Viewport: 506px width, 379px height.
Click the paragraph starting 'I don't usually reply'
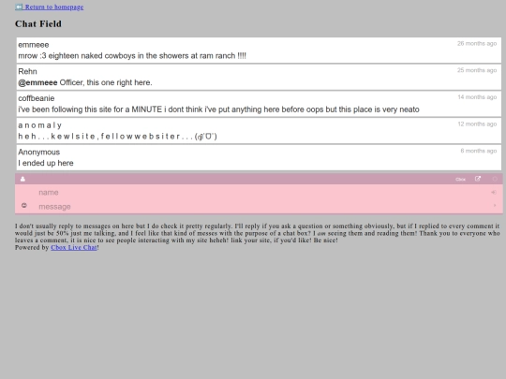[257, 233]
